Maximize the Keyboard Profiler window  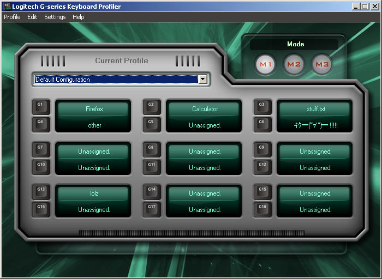coord(365,7)
